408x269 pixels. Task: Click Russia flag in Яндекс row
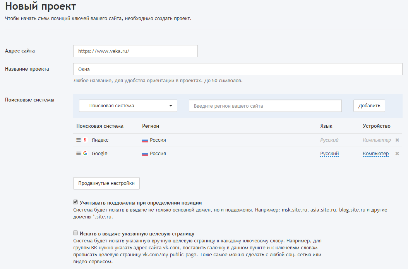145,140
